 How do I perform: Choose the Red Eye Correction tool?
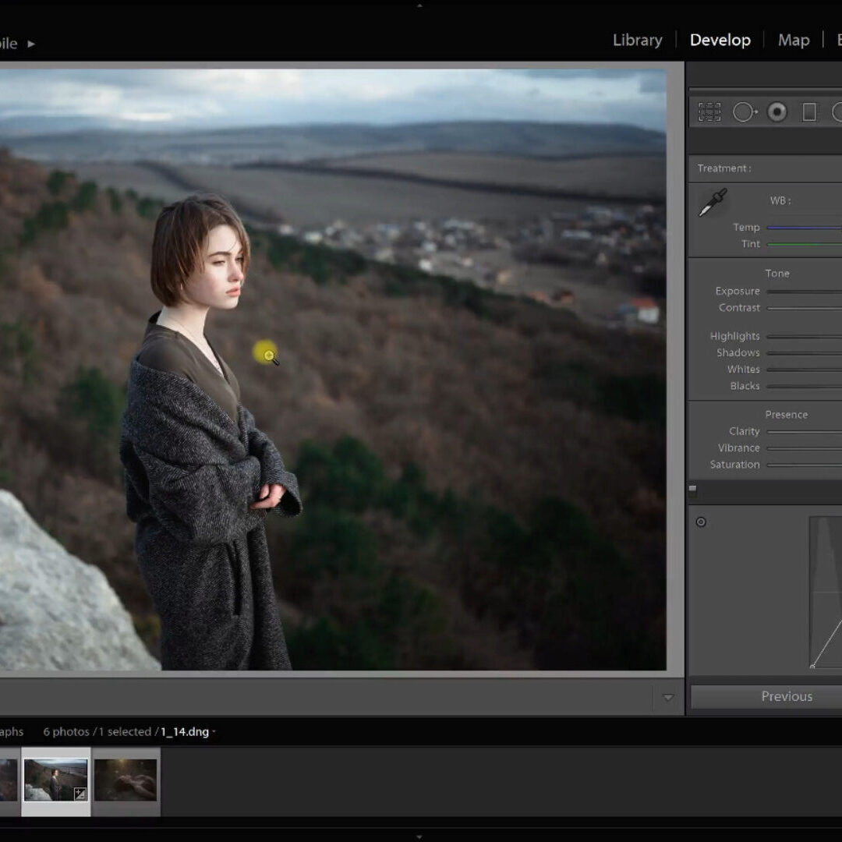click(x=777, y=112)
